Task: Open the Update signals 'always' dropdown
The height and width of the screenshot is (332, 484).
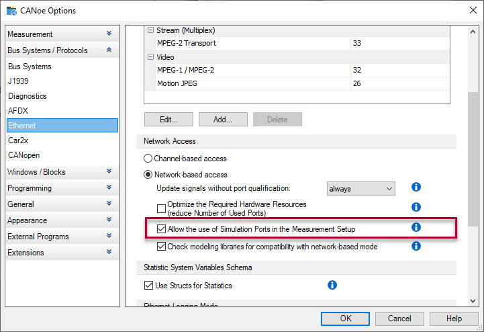Action: click(x=360, y=189)
